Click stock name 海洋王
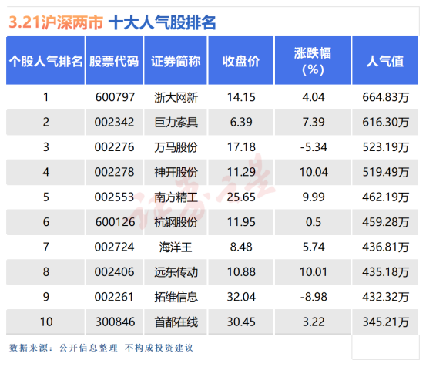Image resolution: width=426 pixels, height=367 pixels. (x=176, y=247)
